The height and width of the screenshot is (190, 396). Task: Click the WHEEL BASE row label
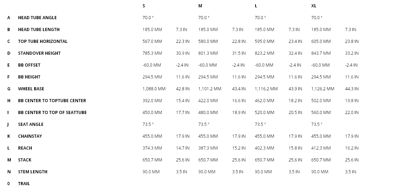click(x=31, y=89)
